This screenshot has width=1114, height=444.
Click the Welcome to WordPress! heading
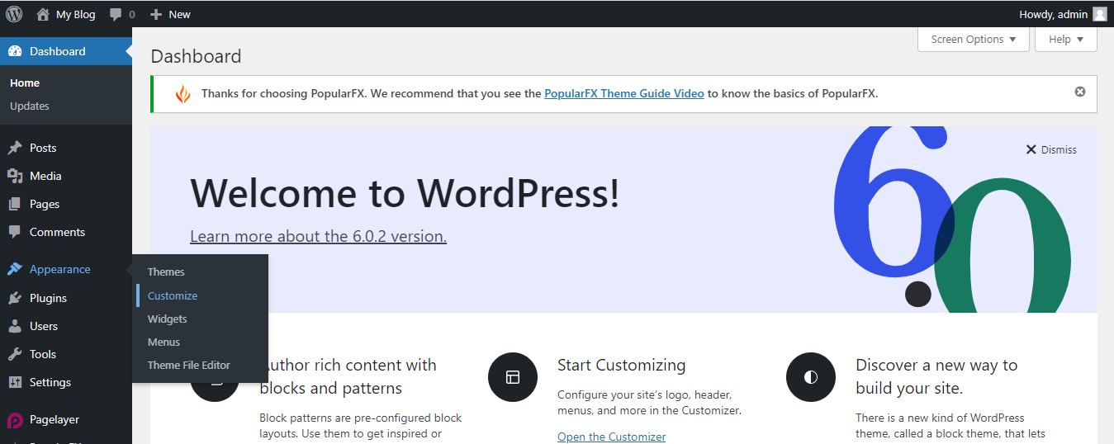pos(405,193)
